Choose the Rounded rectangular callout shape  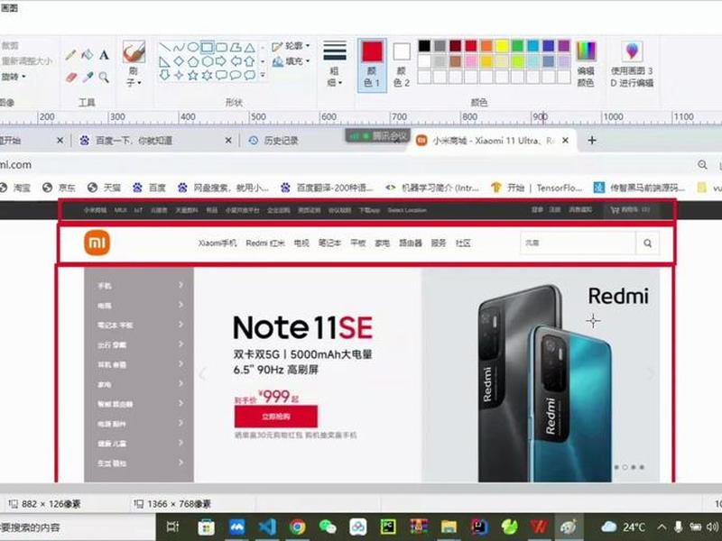pos(221,75)
